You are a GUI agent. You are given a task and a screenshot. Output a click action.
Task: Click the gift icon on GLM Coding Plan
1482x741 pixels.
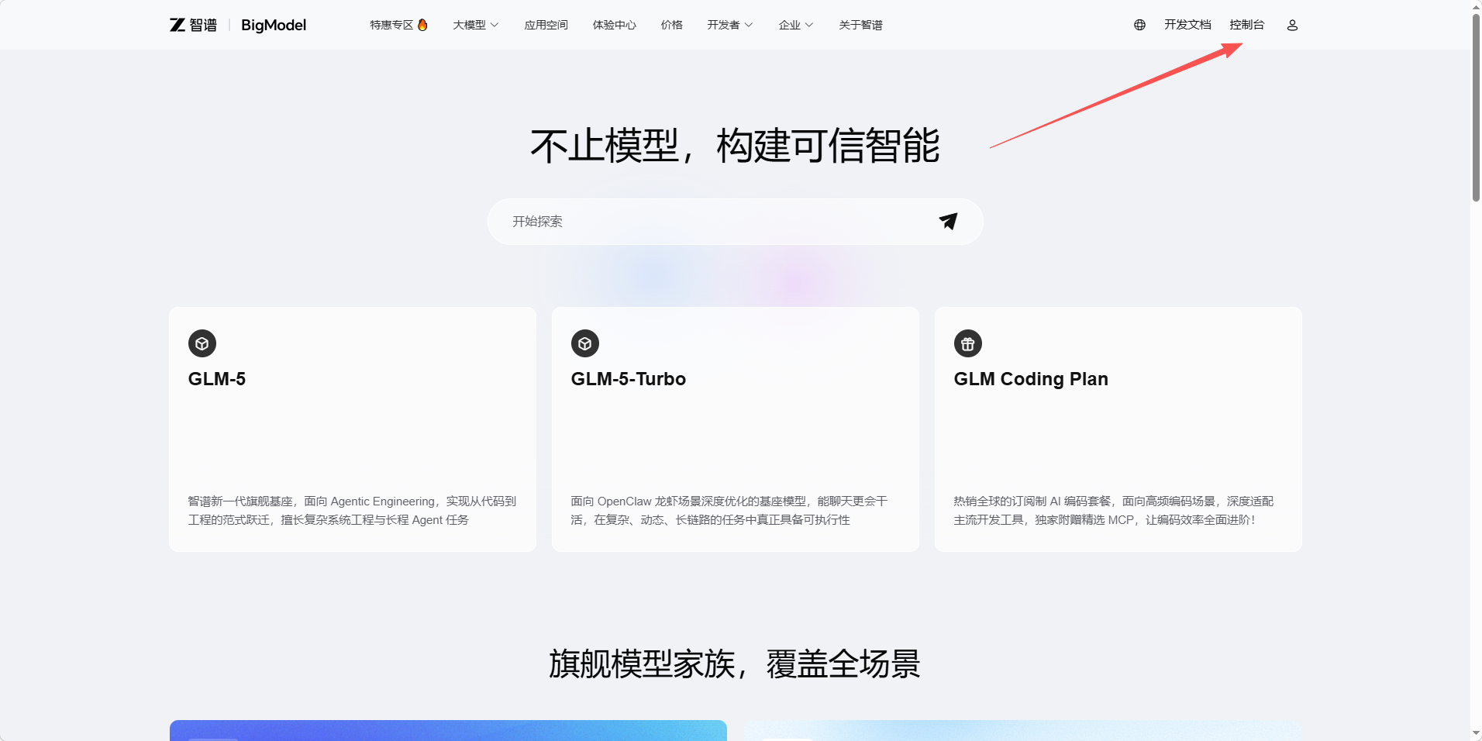tap(968, 343)
